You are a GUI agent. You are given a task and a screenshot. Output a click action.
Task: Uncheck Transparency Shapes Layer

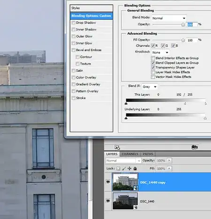153,68
